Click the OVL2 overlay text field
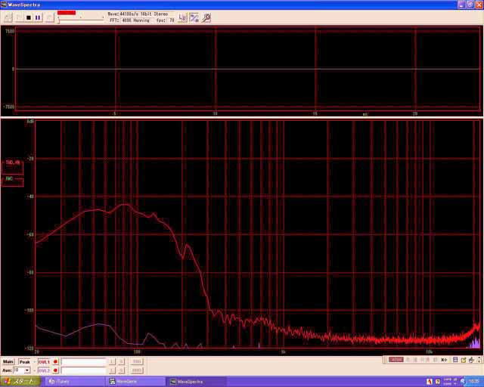Screen dimensions: 484x387 tap(83, 370)
